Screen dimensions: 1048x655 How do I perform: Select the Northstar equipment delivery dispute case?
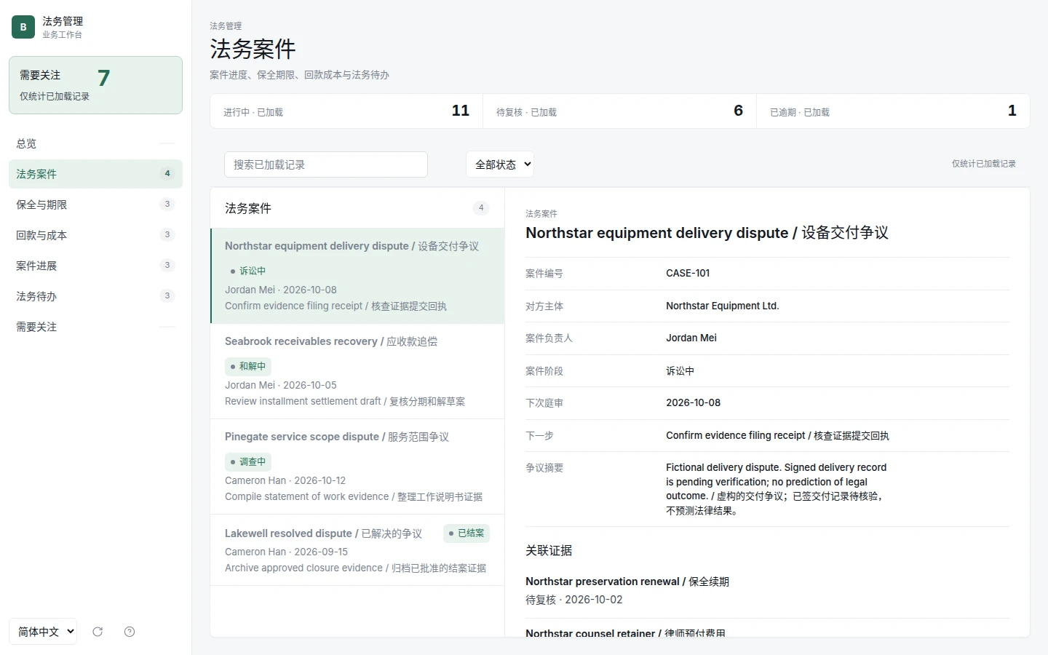click(x=357, y=276)
